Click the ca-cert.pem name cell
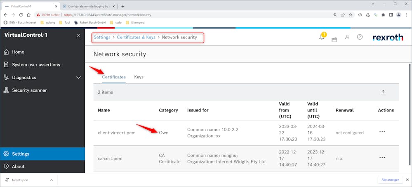Screen dimensions: 412x187 pyautogui.click(x=110, y=159)
